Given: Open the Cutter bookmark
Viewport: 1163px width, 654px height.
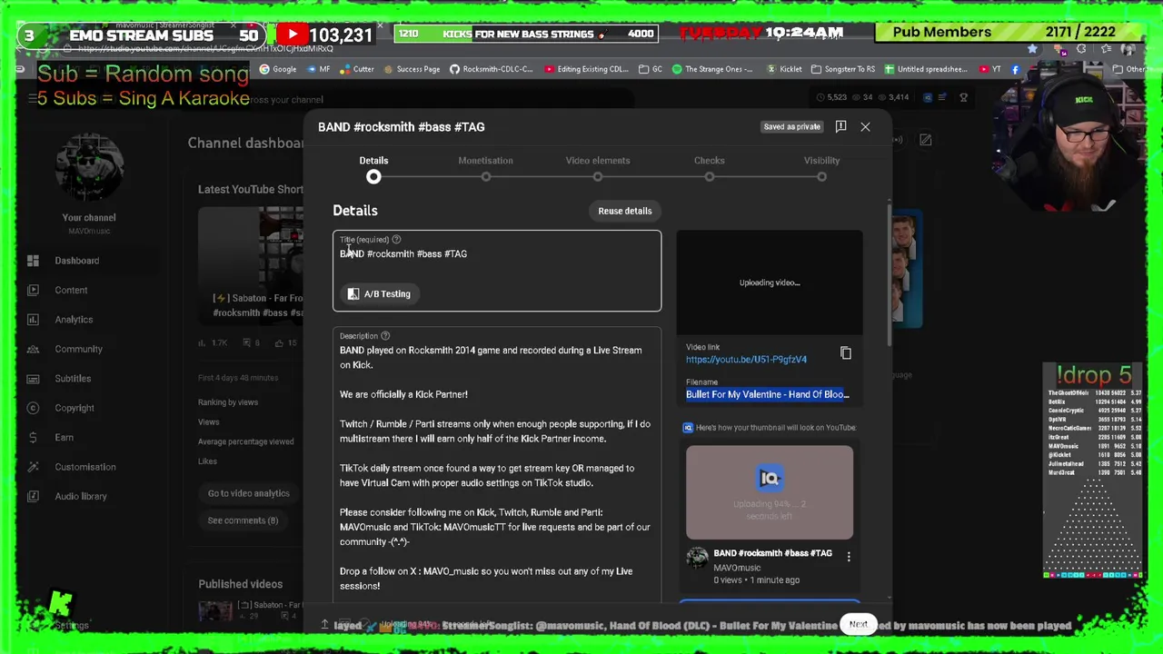Looking at the screenshot, I should pos(357,69).
